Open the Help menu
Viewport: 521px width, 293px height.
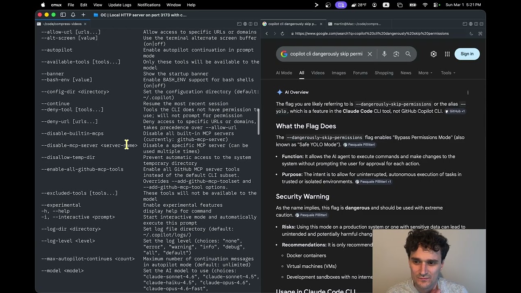(191, 5)
